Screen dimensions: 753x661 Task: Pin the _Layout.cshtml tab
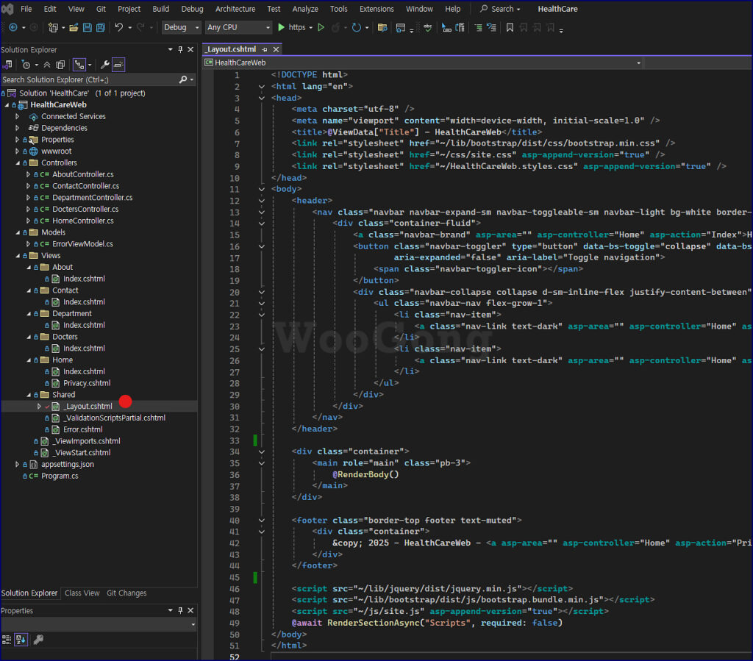(265, 49)
